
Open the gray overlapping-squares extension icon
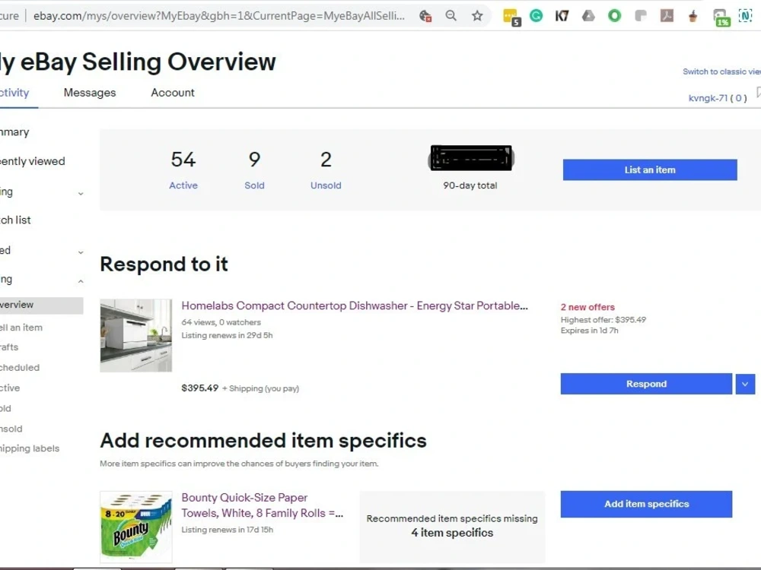[641, 16]
